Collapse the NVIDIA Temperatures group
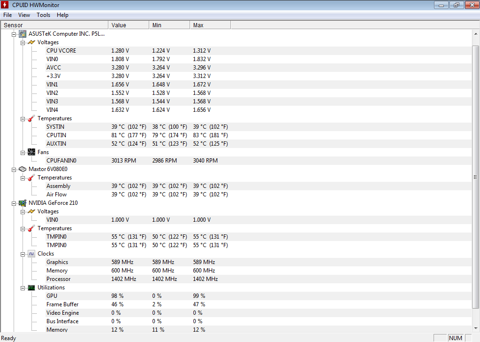The height and width of the screenshot is (342, 480). pos(23,229)
